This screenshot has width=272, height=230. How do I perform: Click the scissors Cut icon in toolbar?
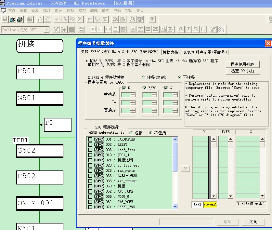coord(65,19)
